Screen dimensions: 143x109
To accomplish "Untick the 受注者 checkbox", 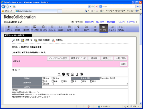I will pos(53,78).
